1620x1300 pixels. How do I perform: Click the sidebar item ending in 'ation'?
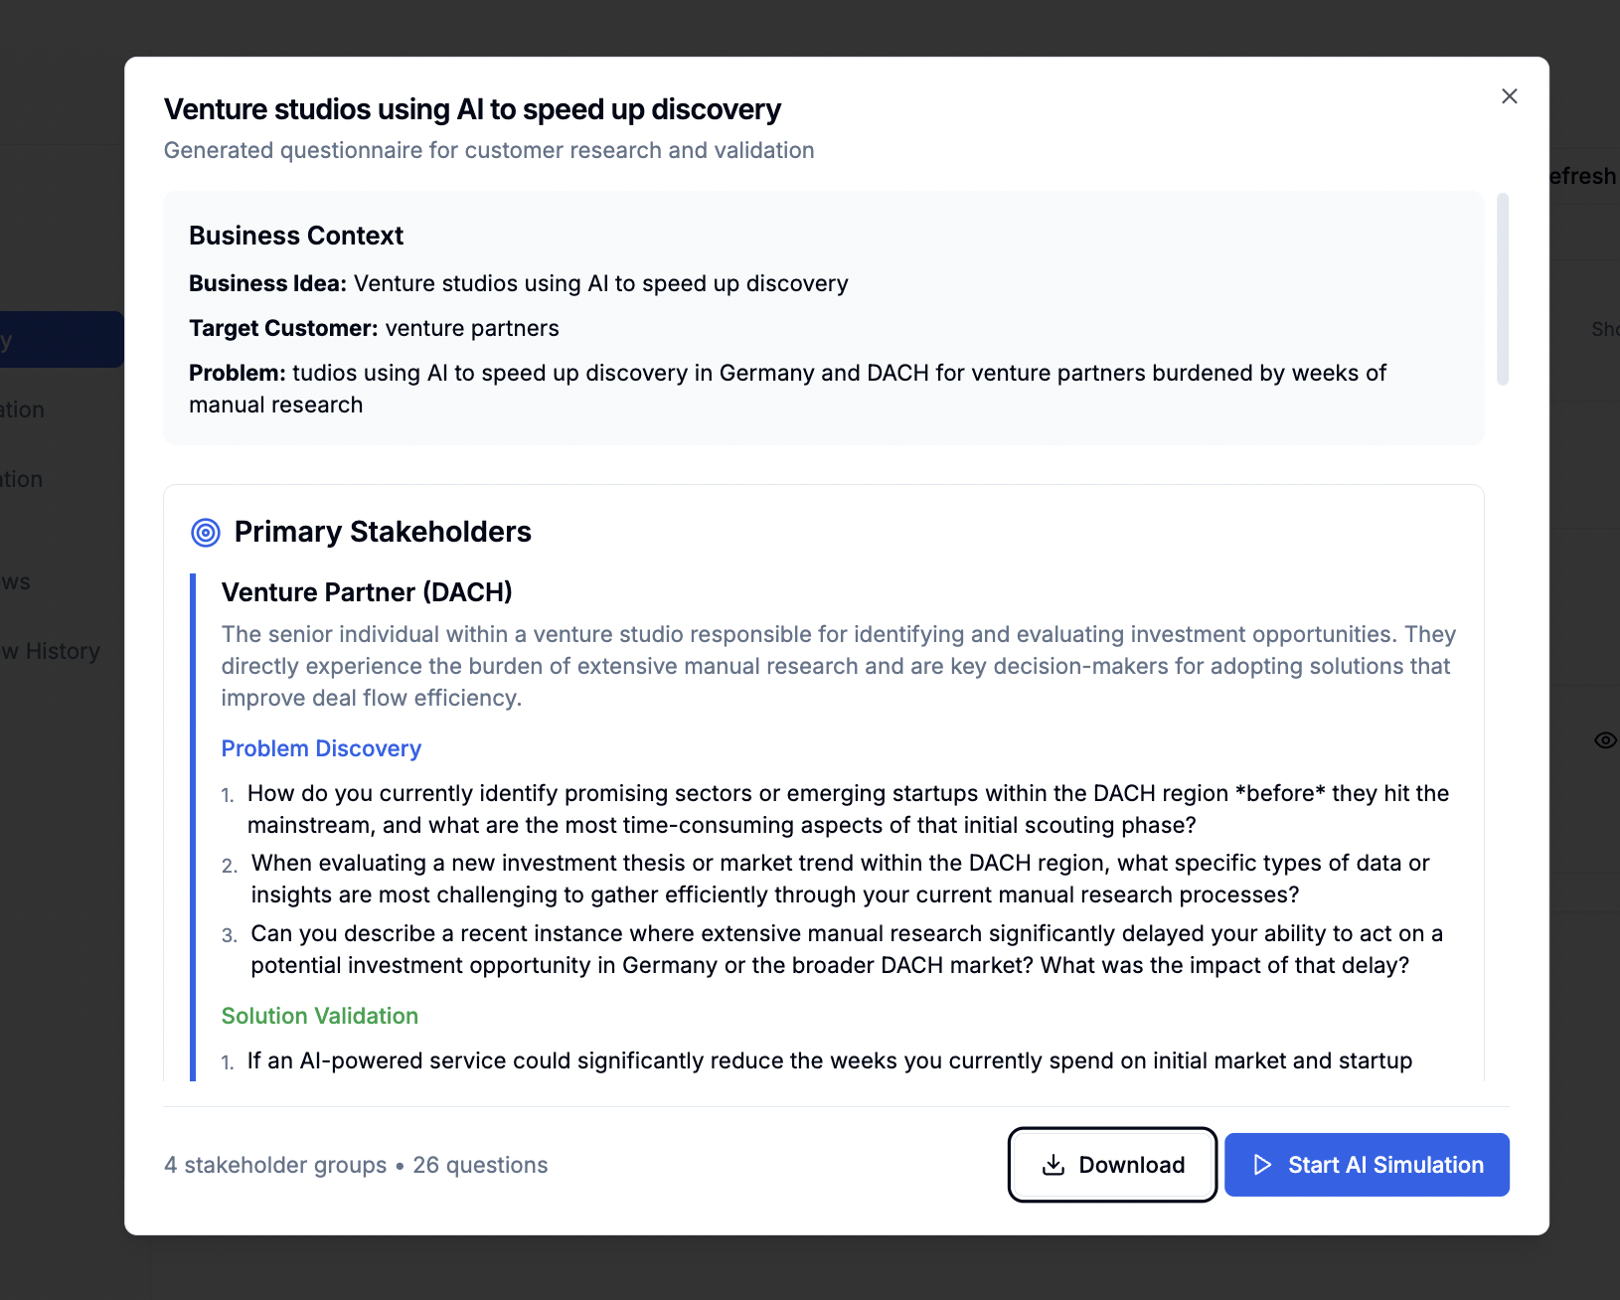[x=22, y=409]
